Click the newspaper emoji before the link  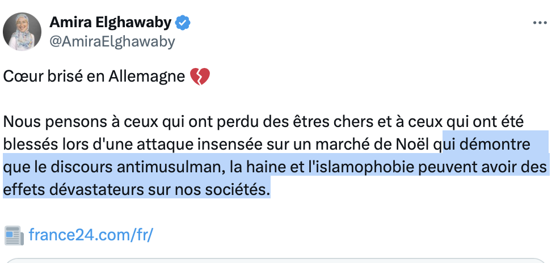click(14, 235)
